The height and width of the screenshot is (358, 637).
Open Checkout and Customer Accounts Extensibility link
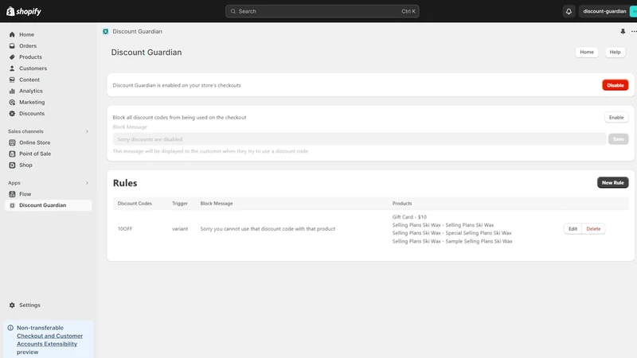[x=49, y=340]
